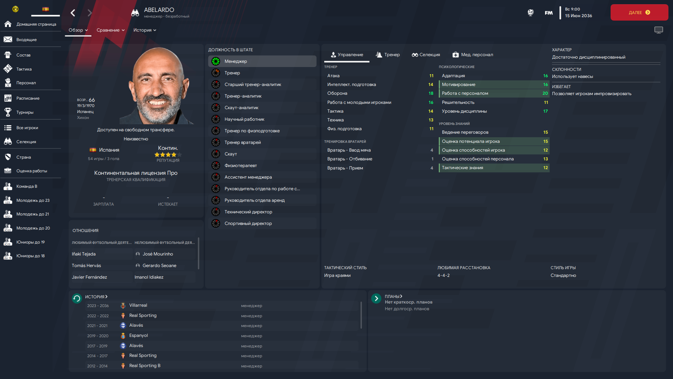This screenshot has width=673, height=379.
Task: Expand the Обзор dropdown
Action: point(78,30)
